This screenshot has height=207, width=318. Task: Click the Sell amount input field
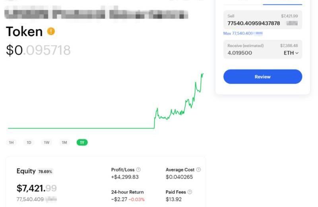tap(254, 23)
